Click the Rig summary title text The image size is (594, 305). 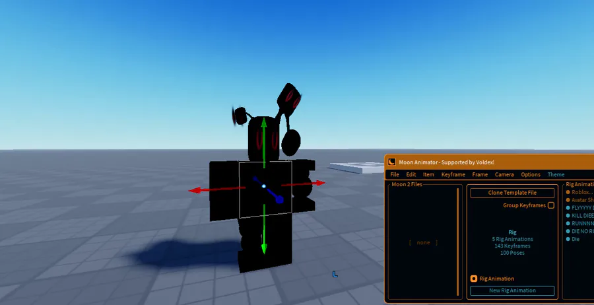[512, 232]
